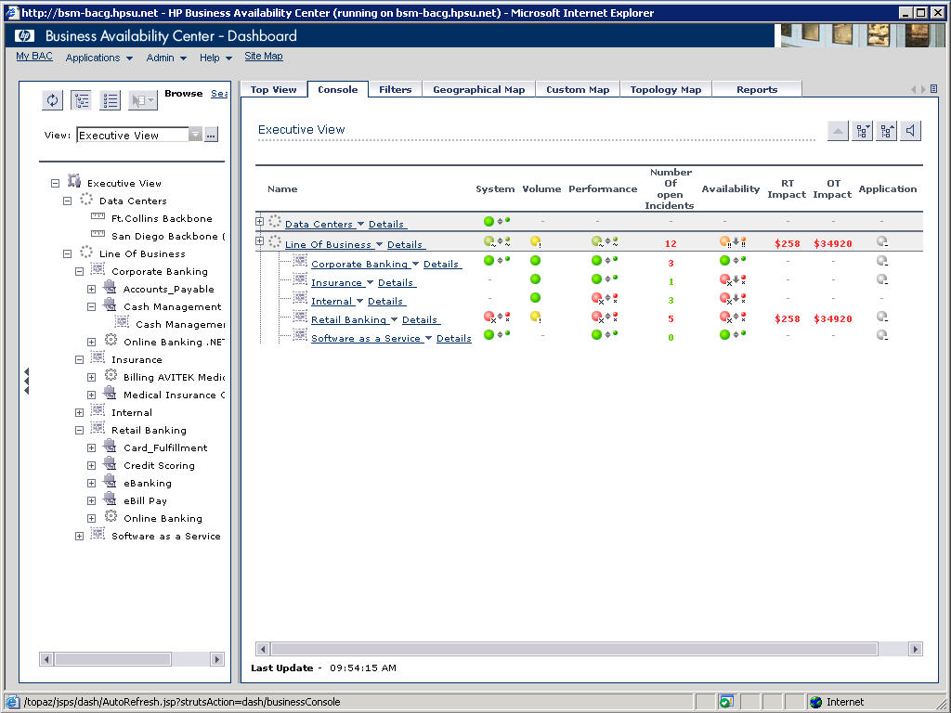Click the list view icon in Browse toolbar
Screen dimensions: 951x713
(x=110, y=100)
